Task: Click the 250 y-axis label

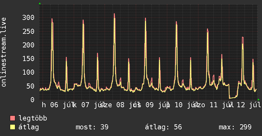Action: [28, 31]
